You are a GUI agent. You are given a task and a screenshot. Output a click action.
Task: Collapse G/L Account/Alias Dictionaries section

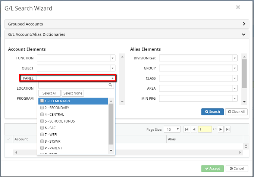[244, 34]
